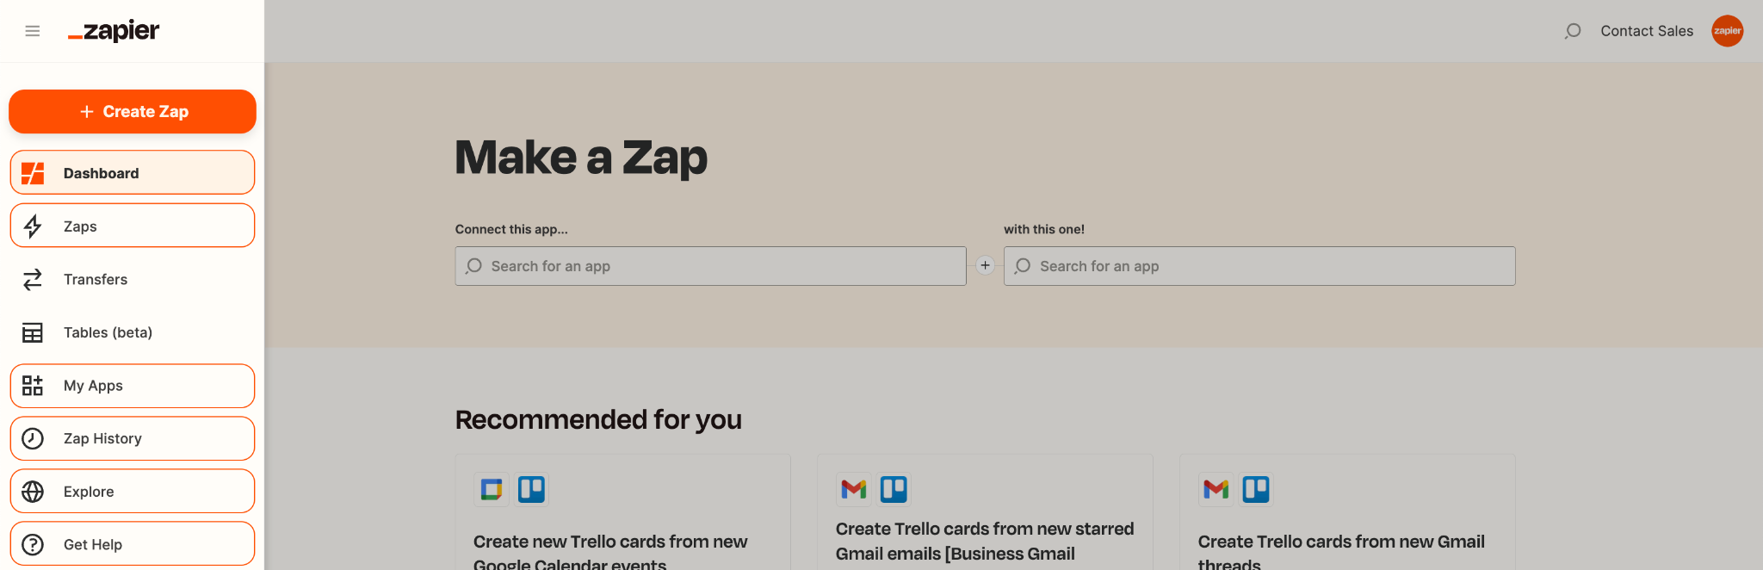1763x570 pixels.
Task: Open the 'Search for an app' trigger dropdown
Action: [x=709, y=266]
